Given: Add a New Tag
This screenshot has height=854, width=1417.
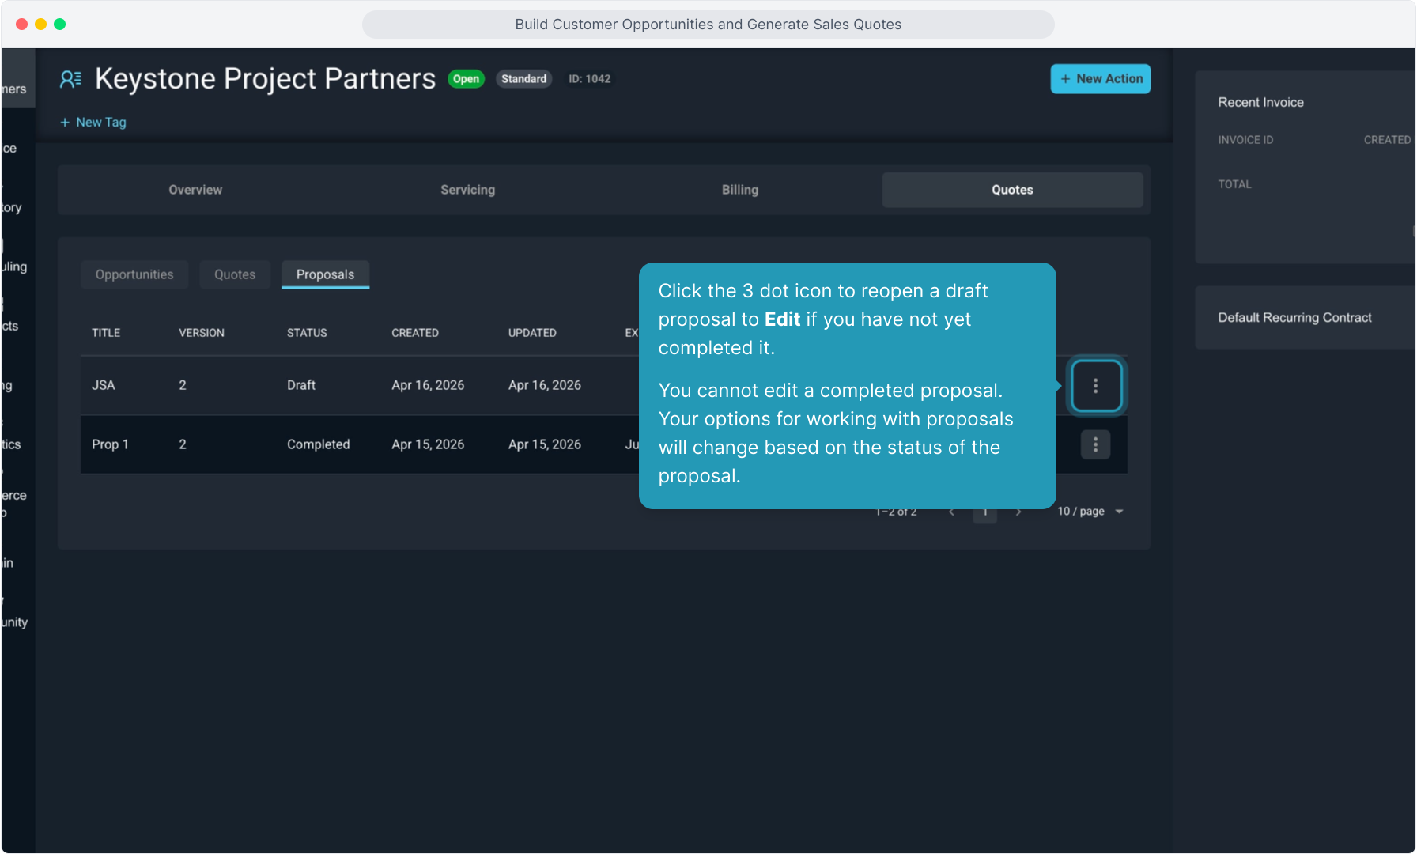Looking at the screenshot, I should [93, 123].
